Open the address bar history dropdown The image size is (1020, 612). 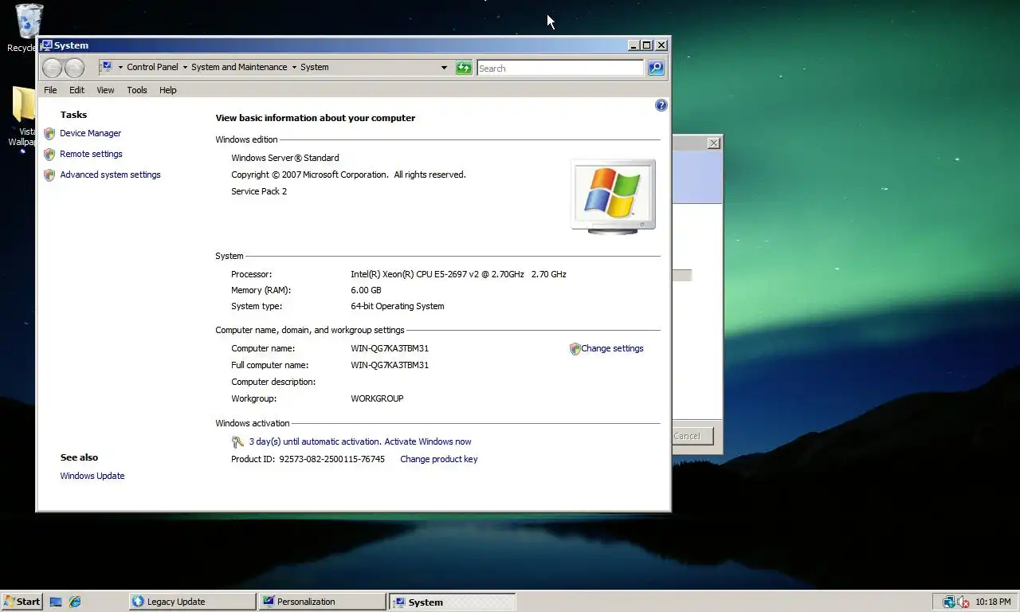pyautogui.click(x=444, y=68)
